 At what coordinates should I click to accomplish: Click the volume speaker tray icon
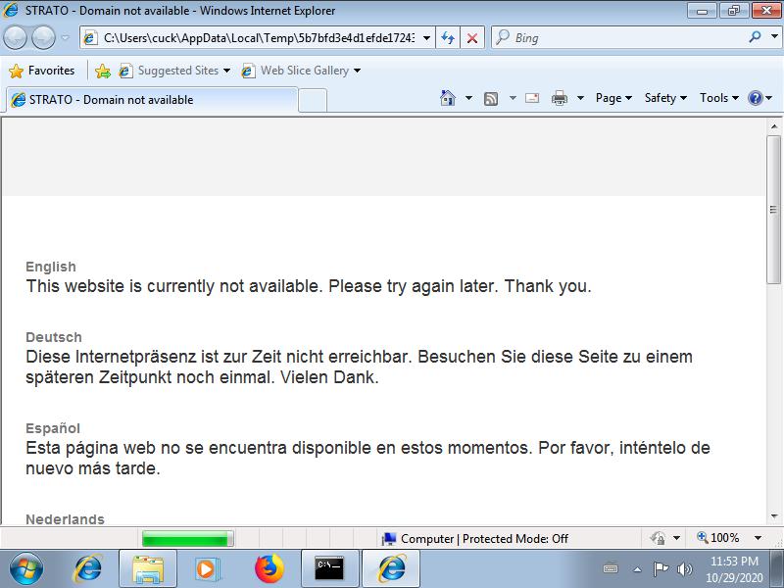(x=684, y=569)
